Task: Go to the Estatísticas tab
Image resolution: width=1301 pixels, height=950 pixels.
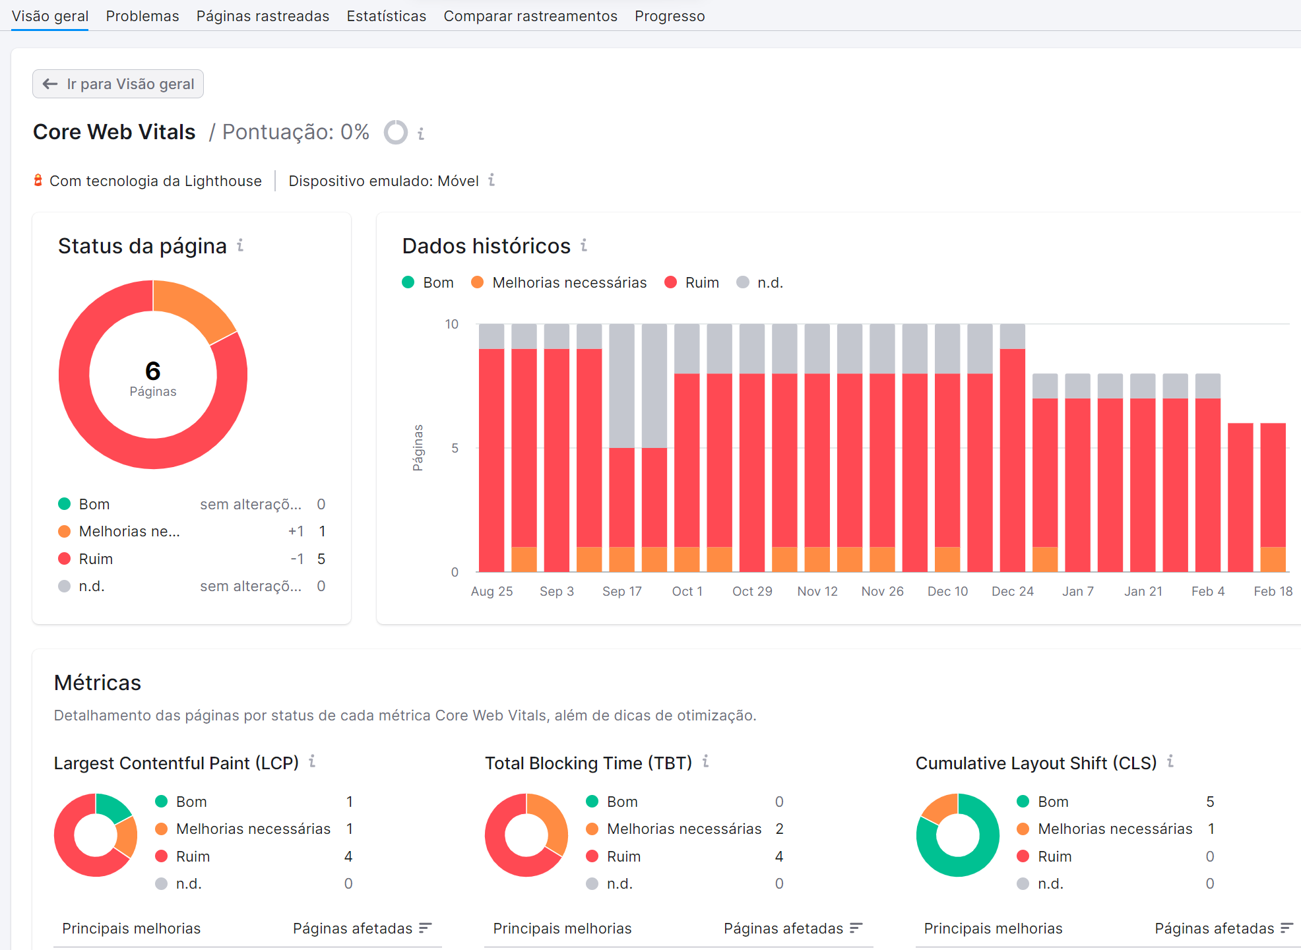Action: [387, 16]
